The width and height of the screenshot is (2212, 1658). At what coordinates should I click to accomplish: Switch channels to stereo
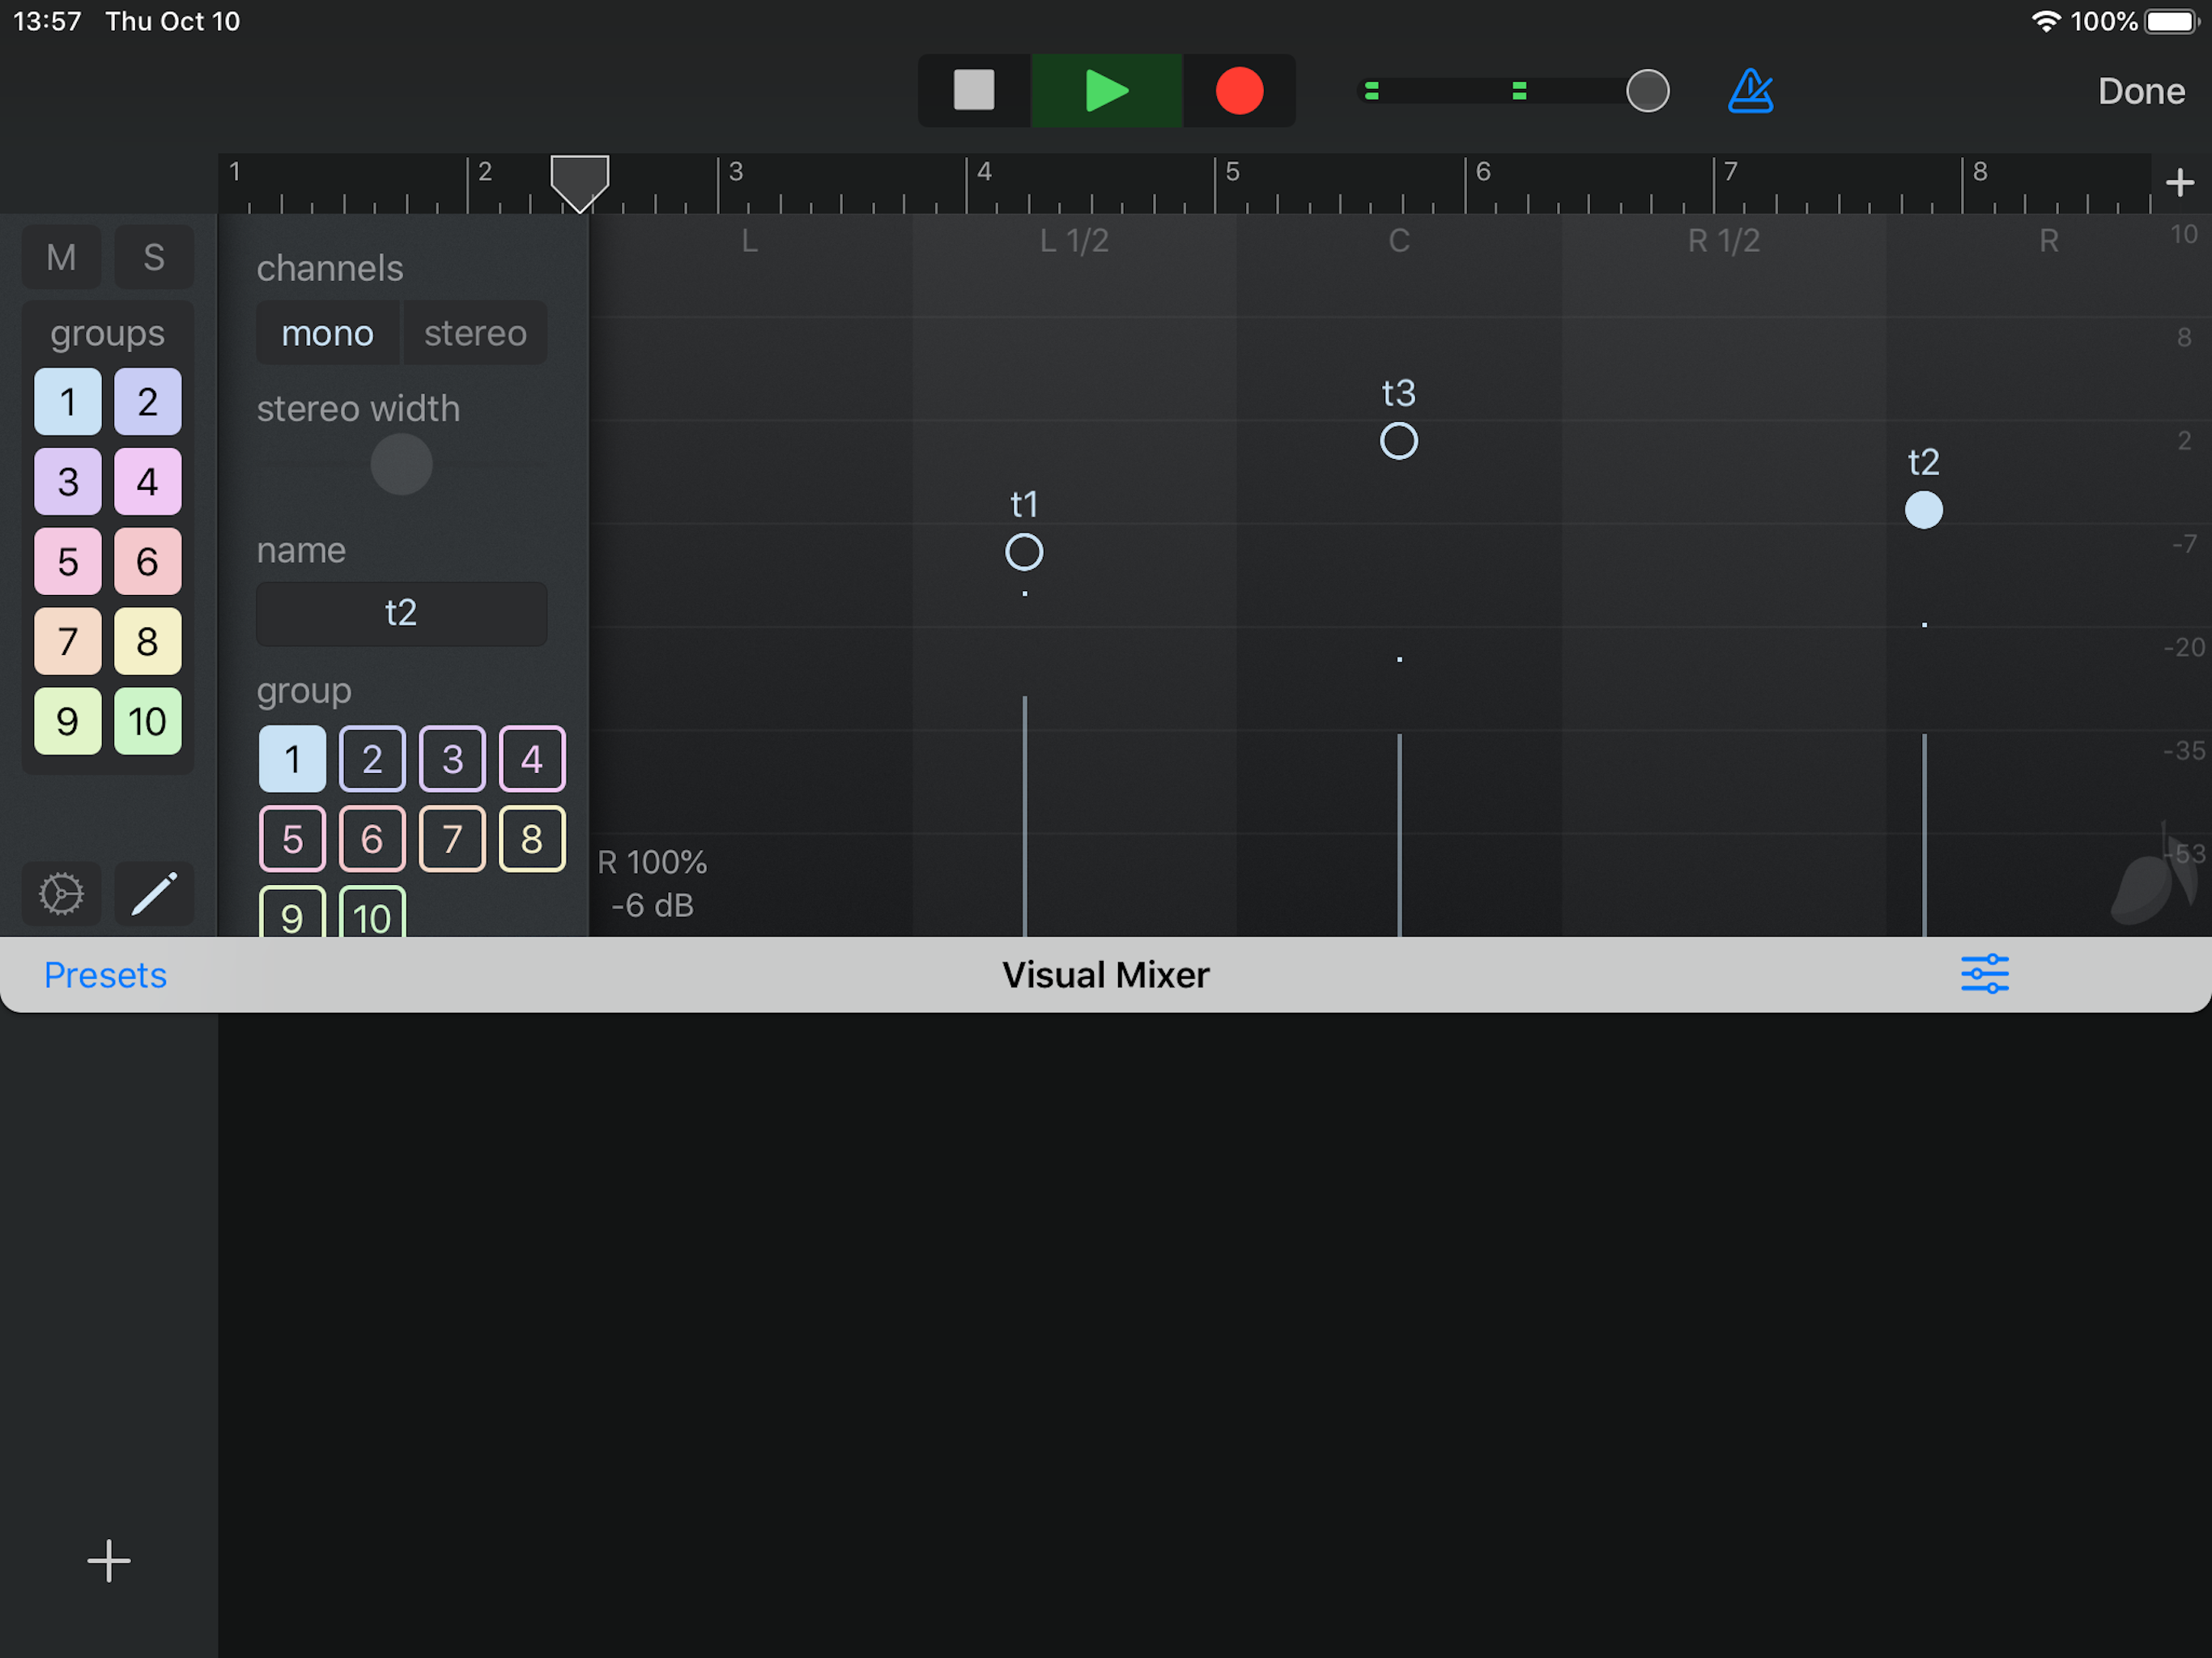475,333
